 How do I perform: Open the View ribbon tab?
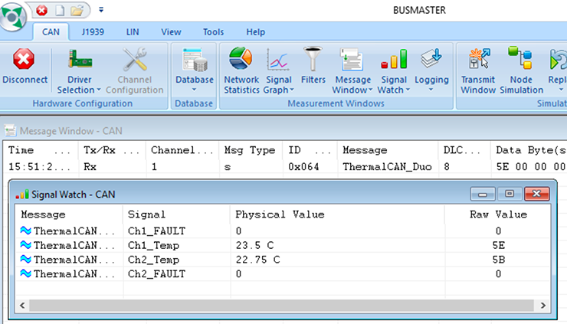tap(171, 32)
